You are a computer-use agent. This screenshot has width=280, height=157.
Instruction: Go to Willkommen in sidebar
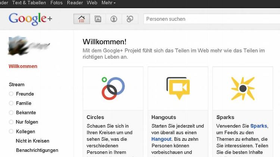point(23,66)
